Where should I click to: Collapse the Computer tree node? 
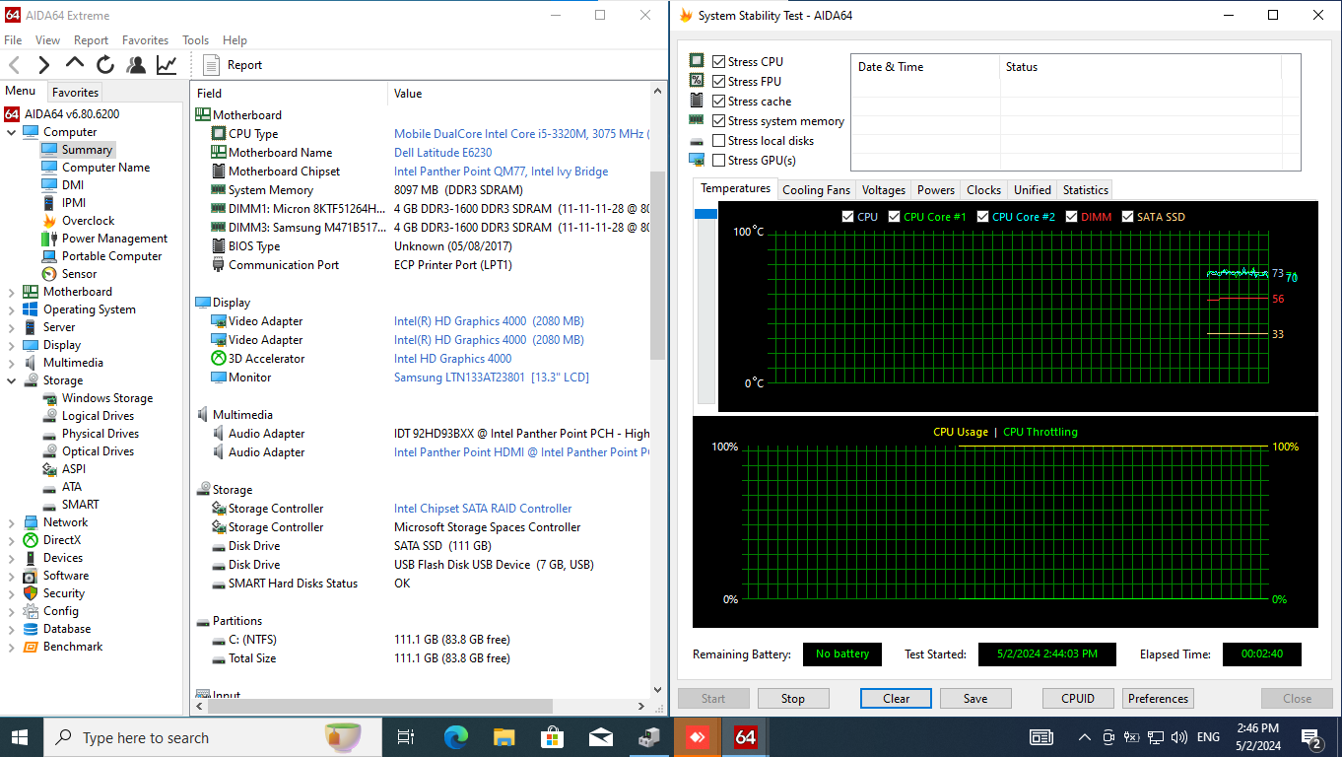[x=12, y=132]
